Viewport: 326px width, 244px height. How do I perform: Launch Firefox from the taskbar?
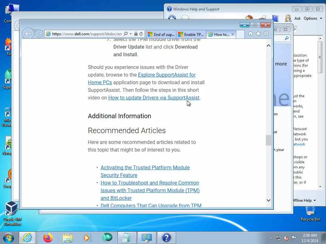pyautogui.click(x=48, y=238)
